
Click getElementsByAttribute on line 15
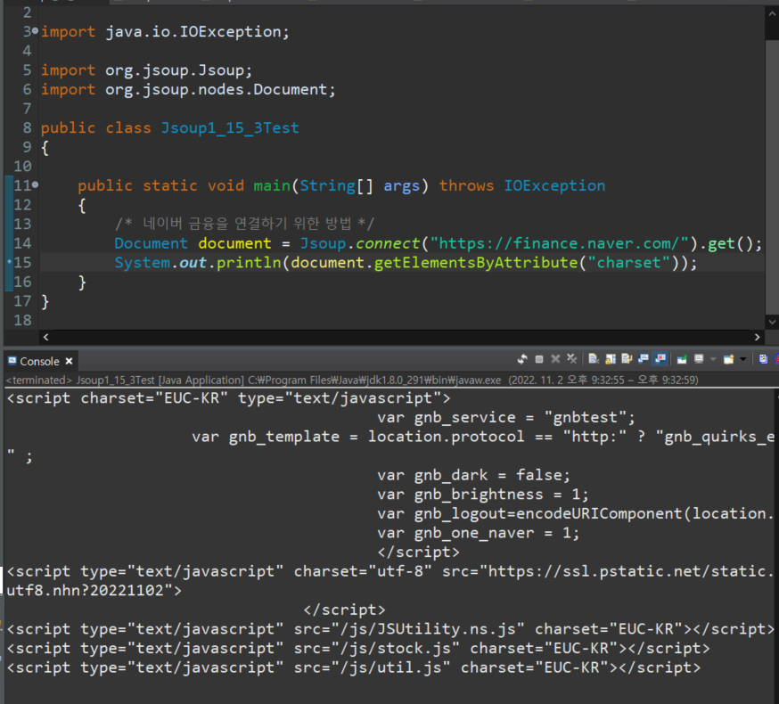pyautogui.click(x=475, y=263)
